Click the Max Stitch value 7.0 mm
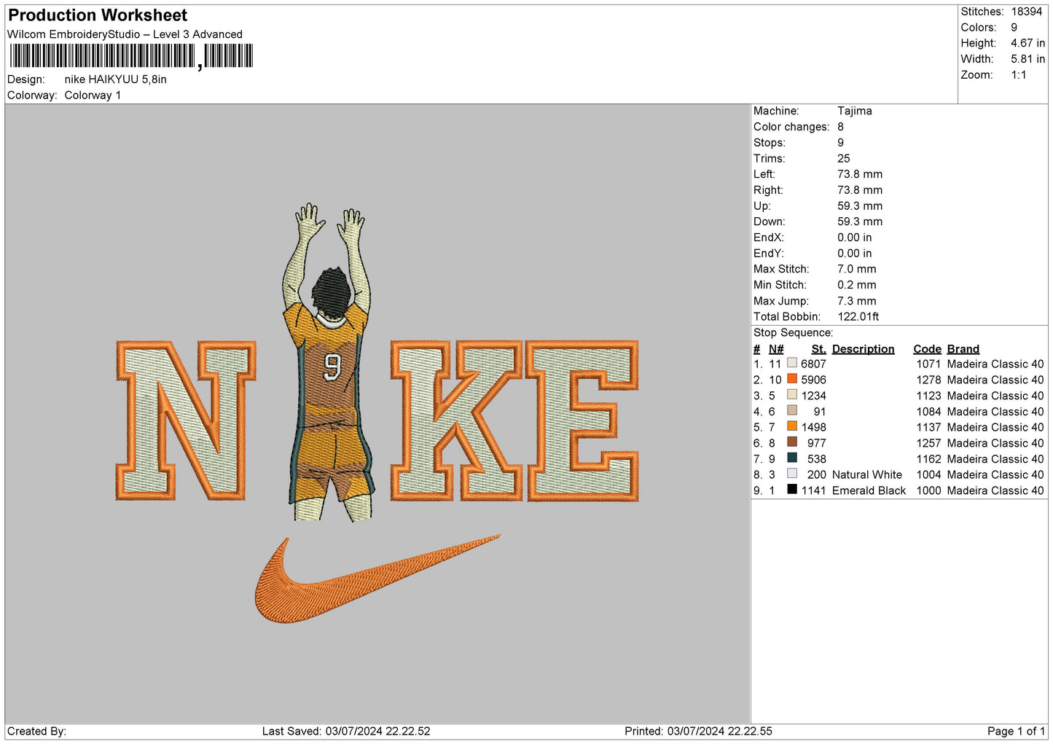This screenshot has height=744, width=1053. 857,269
